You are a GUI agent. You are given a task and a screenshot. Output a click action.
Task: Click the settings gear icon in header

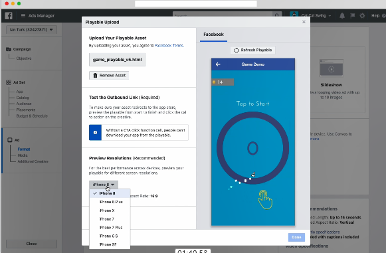click(362, 16)
